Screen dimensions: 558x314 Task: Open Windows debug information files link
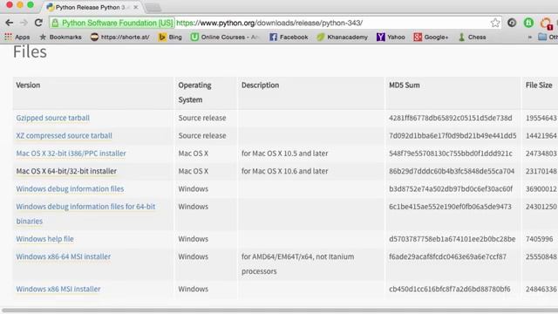pyautogui.click(x=70, y=189)
